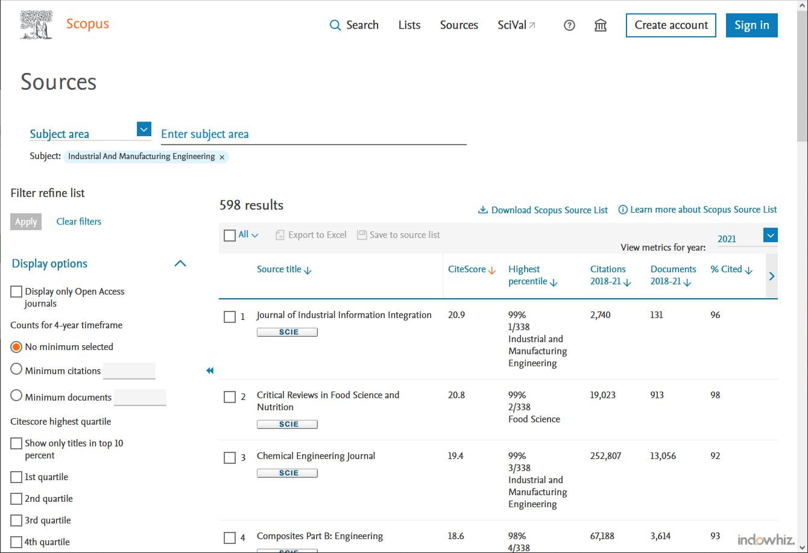Image resolution: width=808 pixels, height=553 pixels.
Task: Click the Export to Excel icon
Action: click(x=280, y=235)
